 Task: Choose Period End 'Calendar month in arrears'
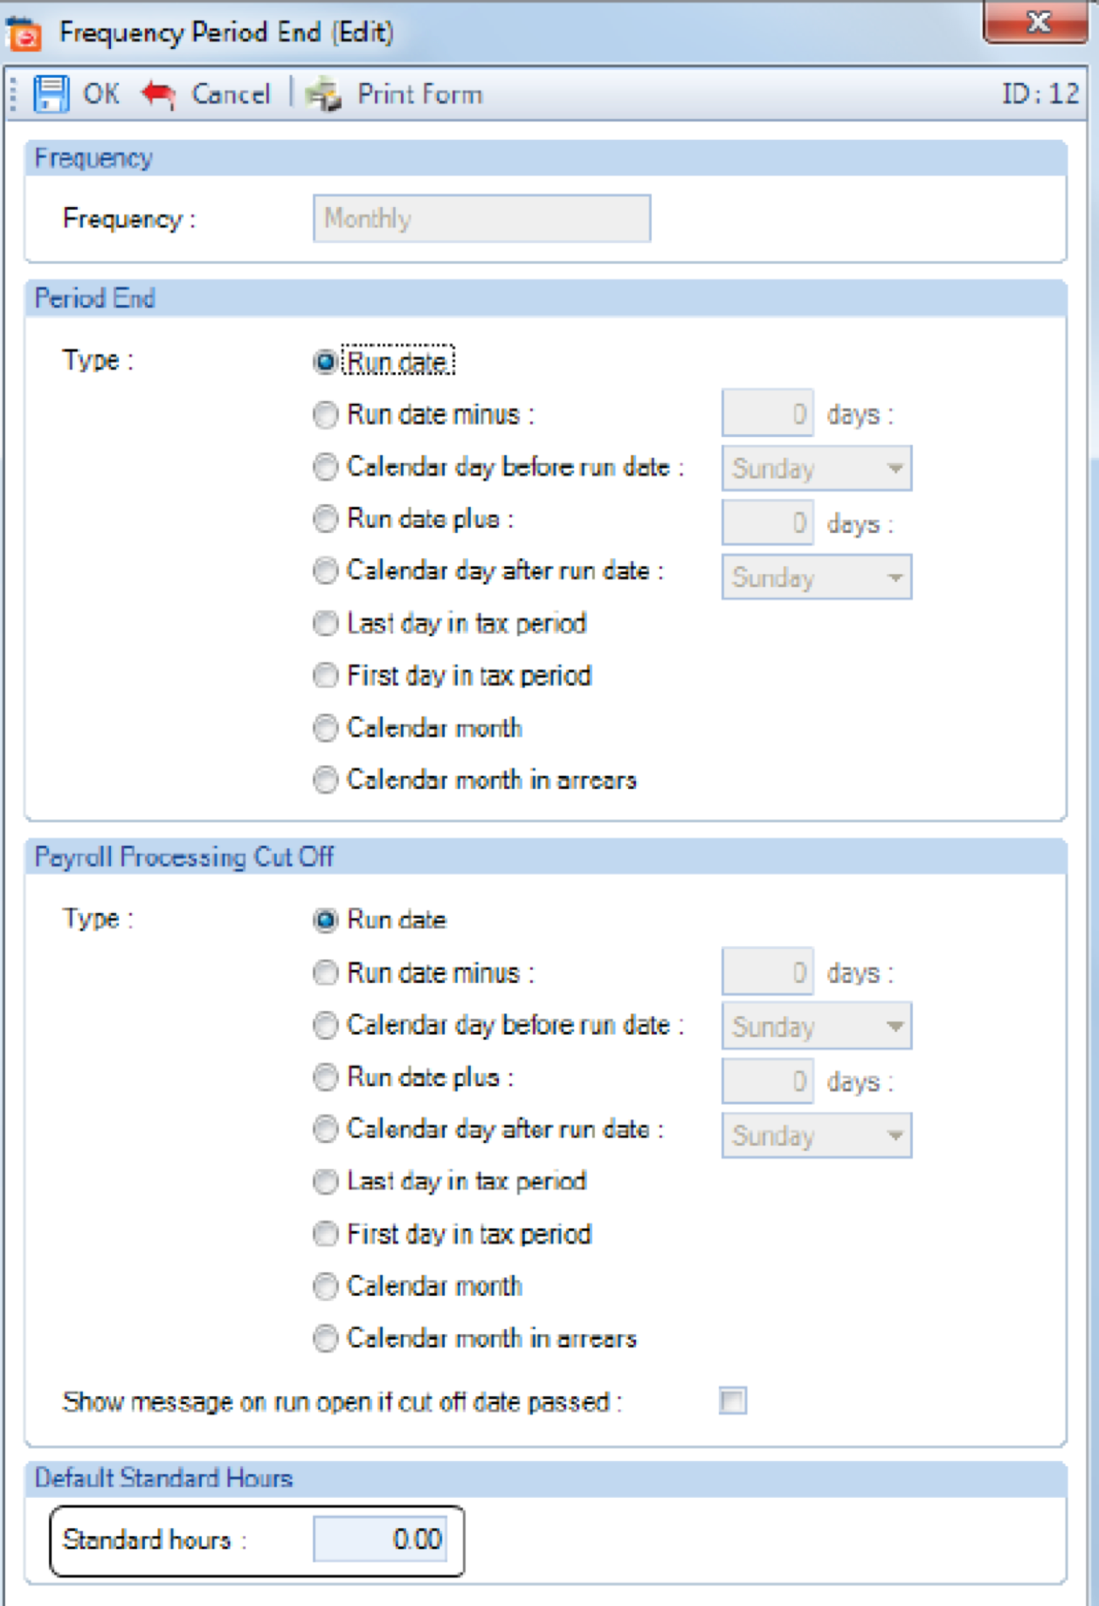(x=326, y=779)
